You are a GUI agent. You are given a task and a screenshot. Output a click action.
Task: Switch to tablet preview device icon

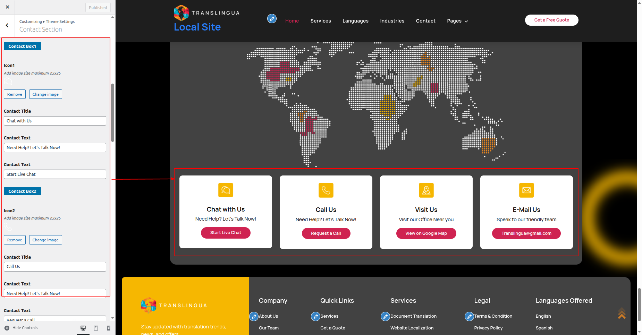[96, 328]
